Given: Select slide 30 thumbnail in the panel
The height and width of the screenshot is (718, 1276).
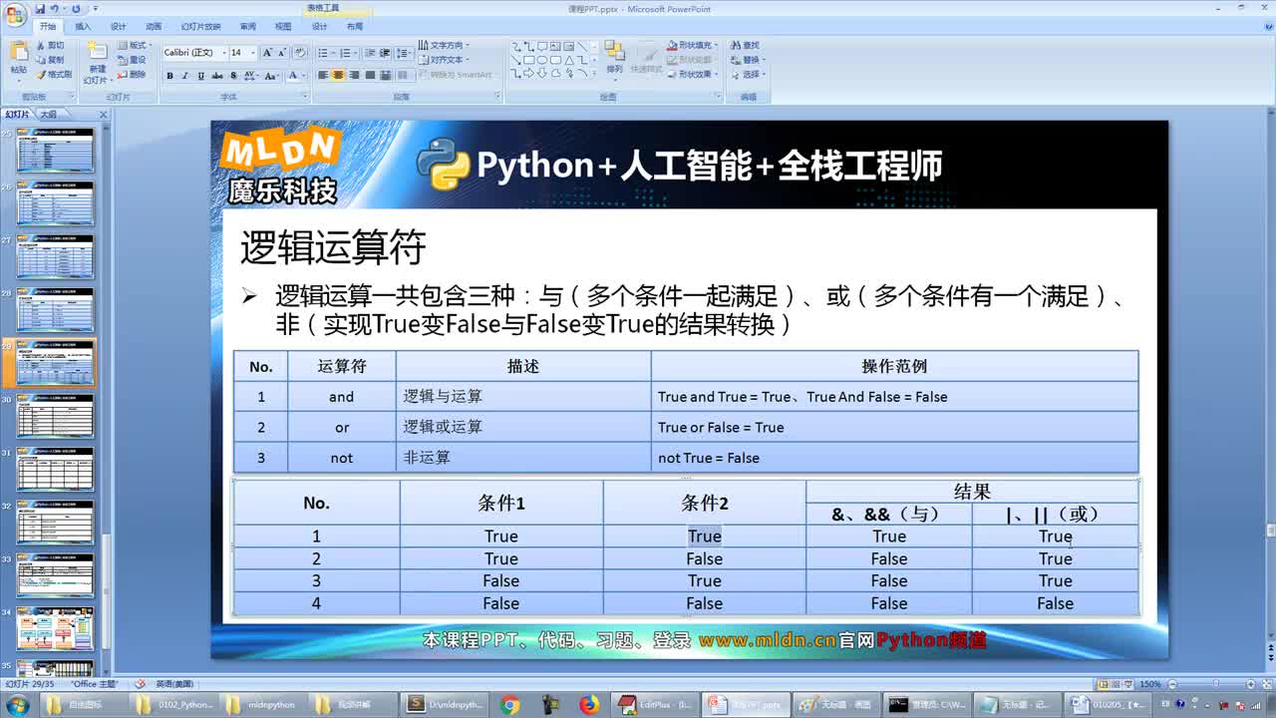Looking at the screenshot, I should click(55, 417).
